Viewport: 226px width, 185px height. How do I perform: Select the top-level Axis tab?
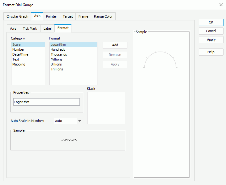pyautogui.click(x=37, y=16)
